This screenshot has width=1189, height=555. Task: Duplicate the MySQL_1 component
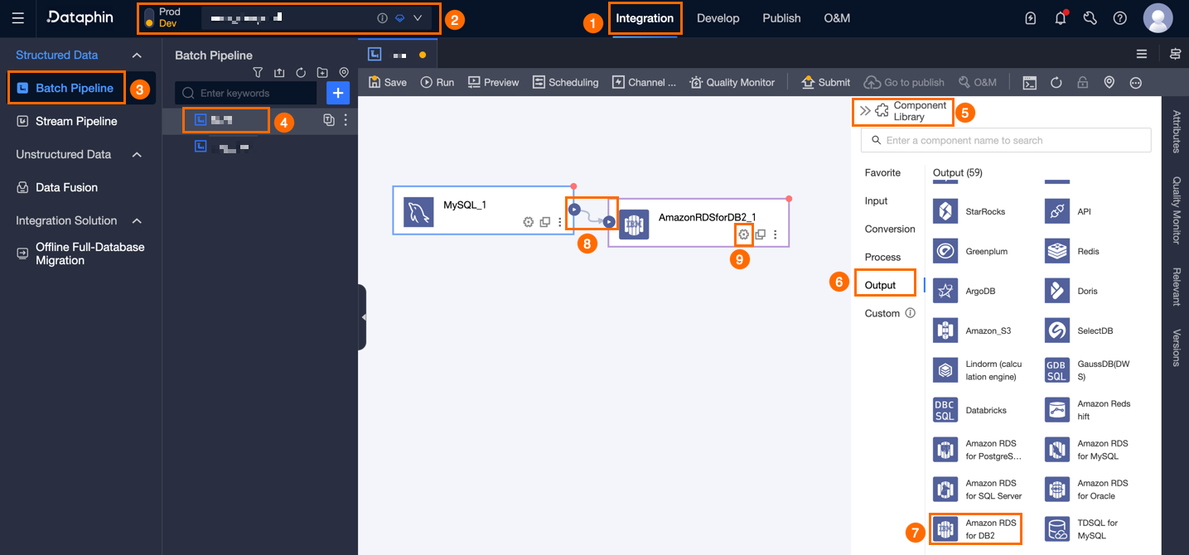(x=545, y=222)
